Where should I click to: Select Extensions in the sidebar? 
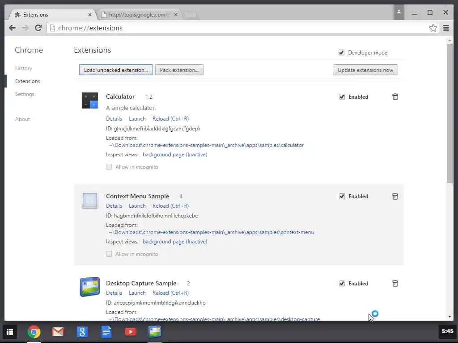(27, 81)
